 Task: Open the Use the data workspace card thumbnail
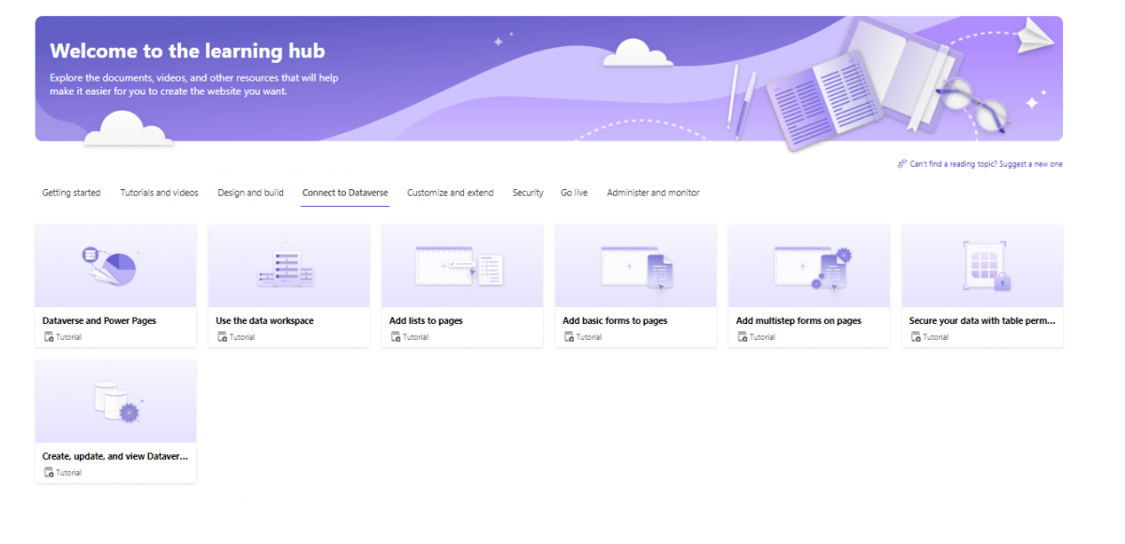[x=288, y=266]
